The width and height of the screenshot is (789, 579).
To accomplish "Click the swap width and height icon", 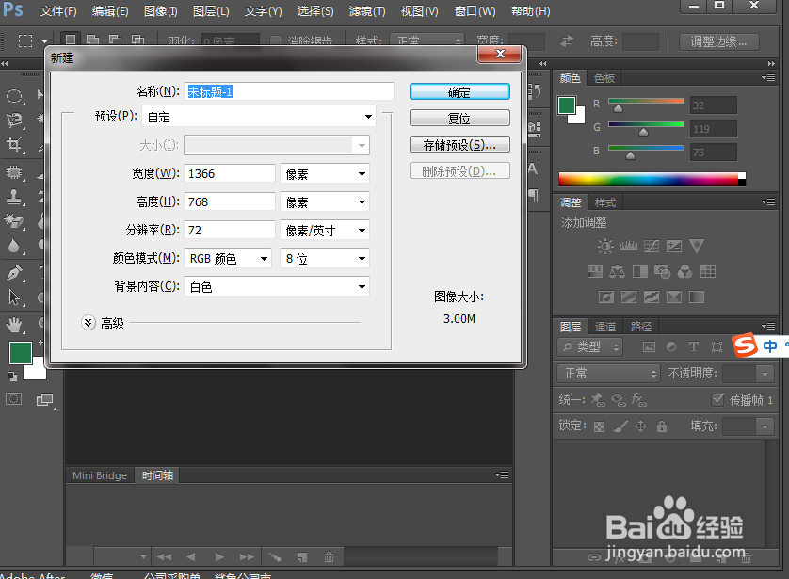I will (x=567, y=41).
